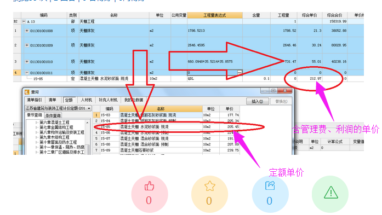This screenshot has height=215, width=382.
Task: Click the 计算公式 column header at right
Action: [335, 142]
